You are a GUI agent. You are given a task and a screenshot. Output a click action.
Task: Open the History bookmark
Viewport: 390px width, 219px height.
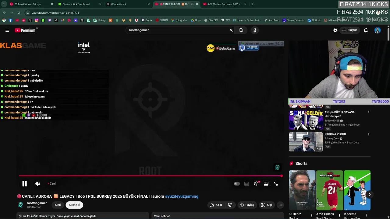click(100, 20)
